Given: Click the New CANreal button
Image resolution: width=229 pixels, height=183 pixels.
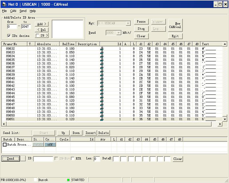Looking at the screenshot, I should [175, 25].
